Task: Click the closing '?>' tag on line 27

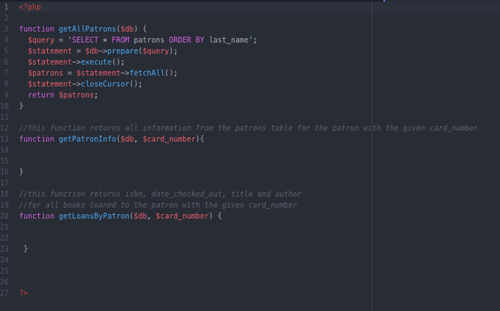Action: 23,293
